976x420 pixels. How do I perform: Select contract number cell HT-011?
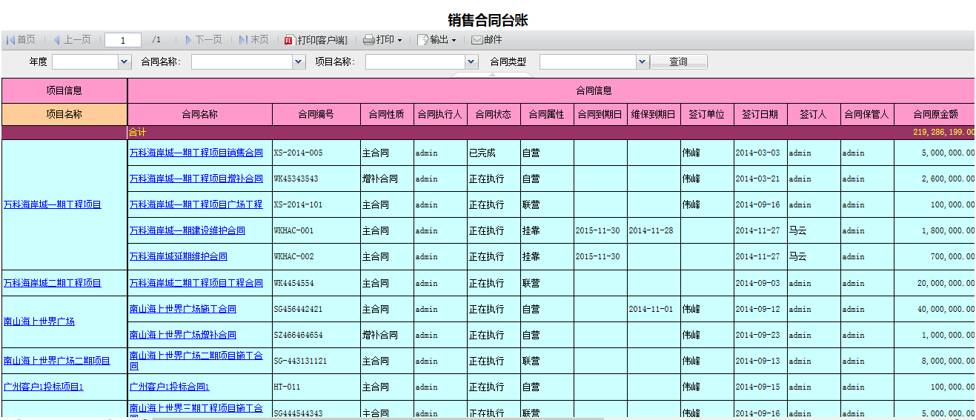click(316, 387)
